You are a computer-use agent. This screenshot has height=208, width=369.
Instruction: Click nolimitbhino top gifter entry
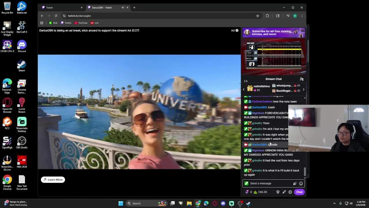[259, 88]
